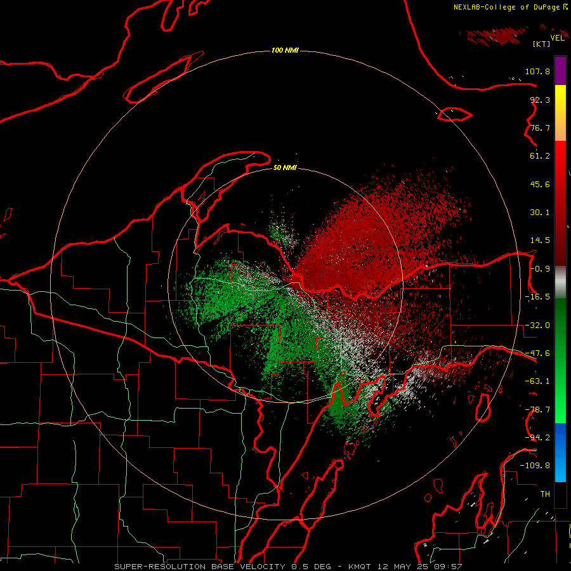
Task: Click the 100 NMI range ring label
Action: pyautogui.click(x=285, y=50)
